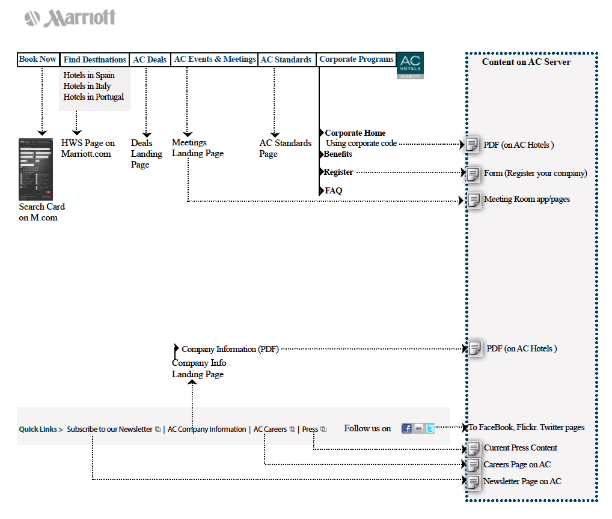Click the Current Press Content document icon
This screenshot has height=519, width=612.
pos(474,448)
